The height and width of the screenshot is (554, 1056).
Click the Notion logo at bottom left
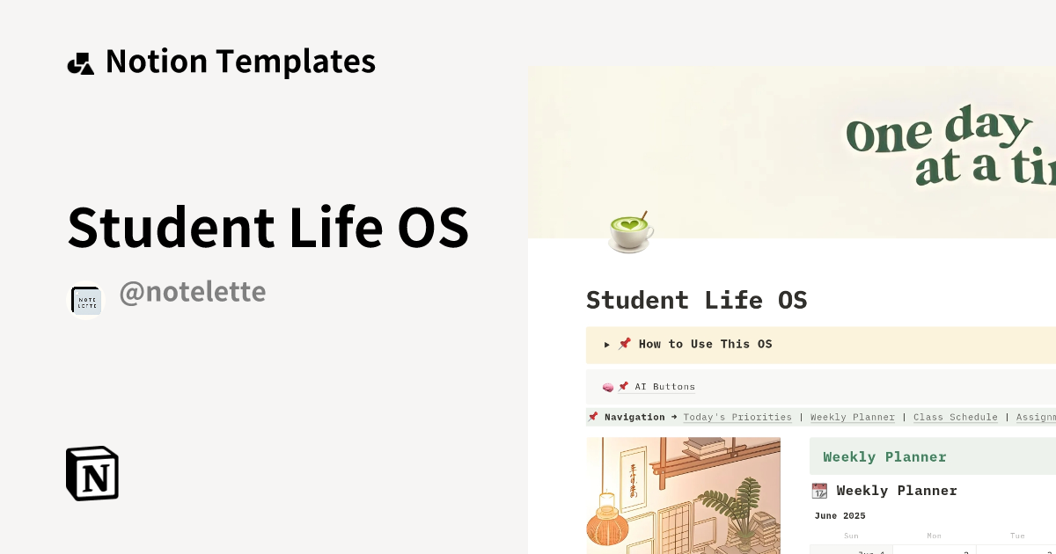[x=91, y=473]
